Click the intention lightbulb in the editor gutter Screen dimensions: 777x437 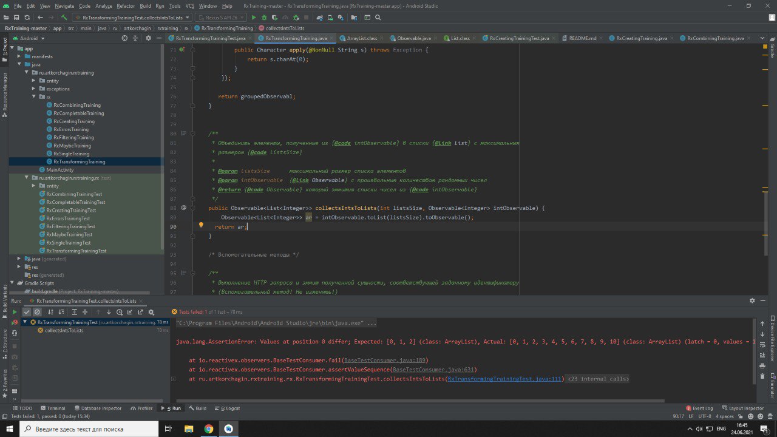tap(201, 226)
